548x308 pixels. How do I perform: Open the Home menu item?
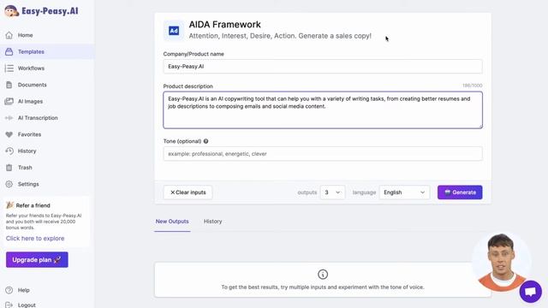point(25,35)
